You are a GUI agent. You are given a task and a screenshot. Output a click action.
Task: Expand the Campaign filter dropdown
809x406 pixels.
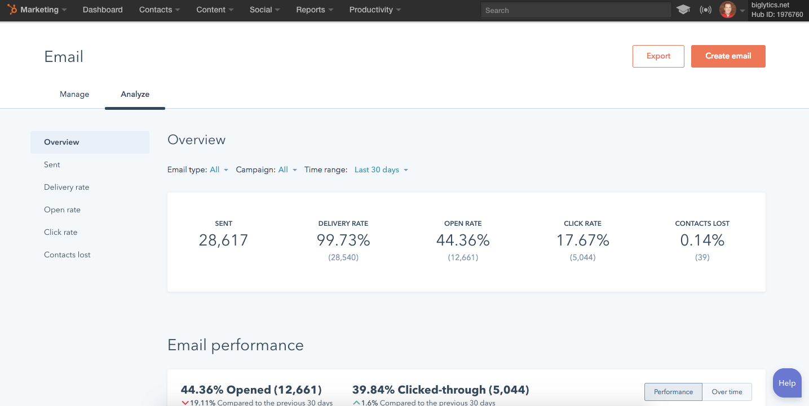pos(288,169)
